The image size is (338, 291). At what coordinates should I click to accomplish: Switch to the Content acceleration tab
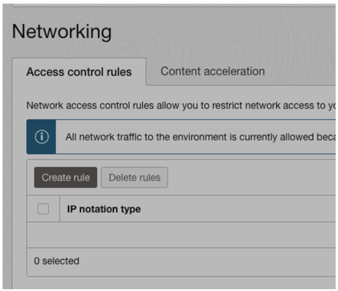[x=212, y=71]
